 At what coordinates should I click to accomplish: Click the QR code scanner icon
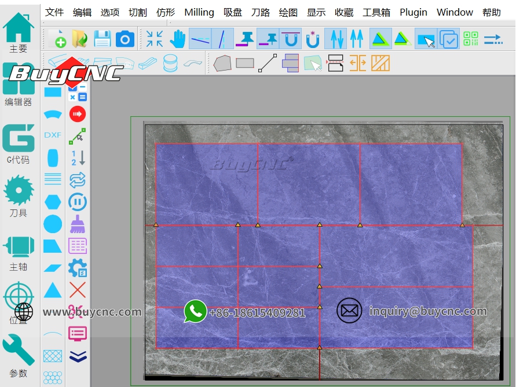pyautogui.click(x=471, y=39)
